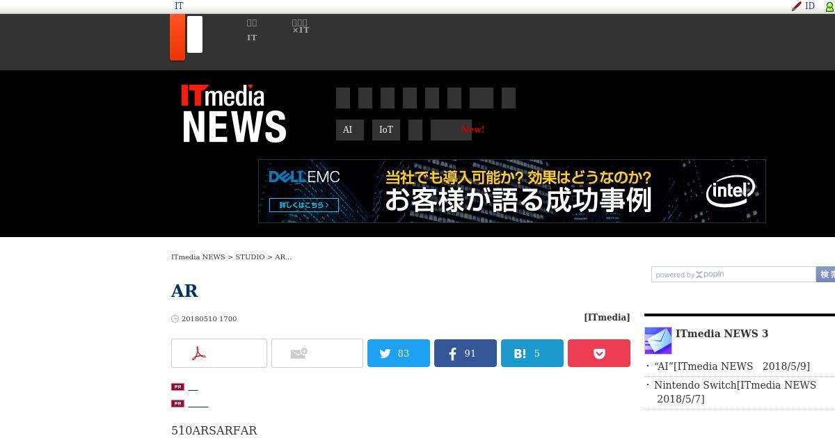835x438 pixels.
Task: Click the ITmedia NEWS logo
Action: tap(234, 114)
